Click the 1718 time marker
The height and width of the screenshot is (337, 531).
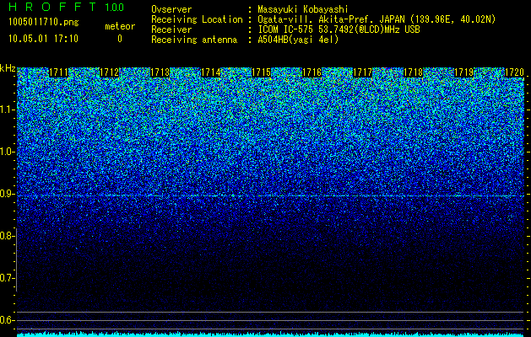coord(413,72)
